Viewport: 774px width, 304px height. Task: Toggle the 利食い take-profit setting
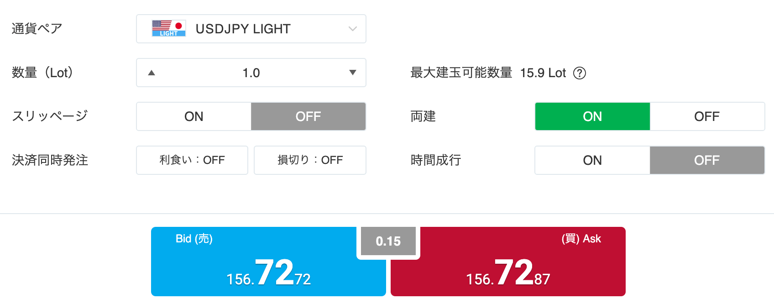click(x=192, y=160)
